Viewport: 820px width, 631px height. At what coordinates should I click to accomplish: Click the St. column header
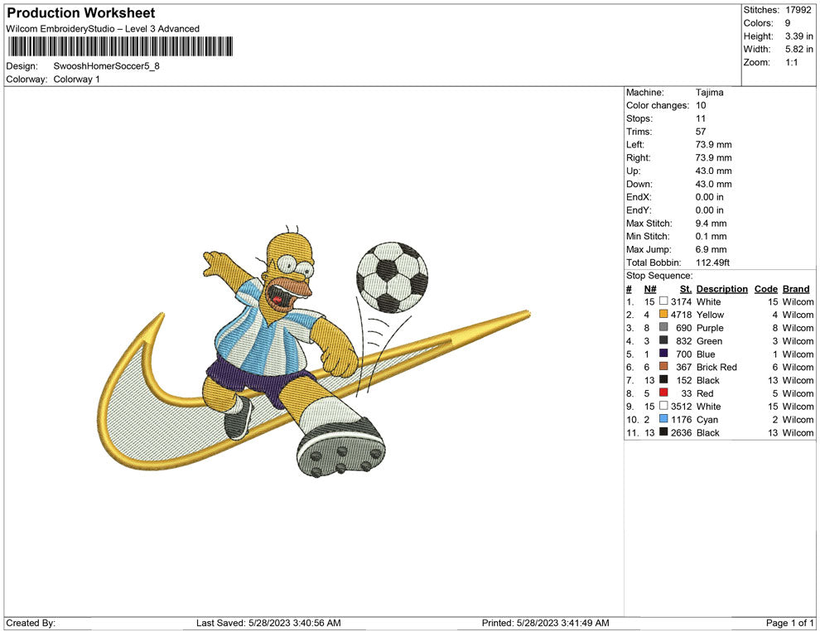(x=686, y=288)
